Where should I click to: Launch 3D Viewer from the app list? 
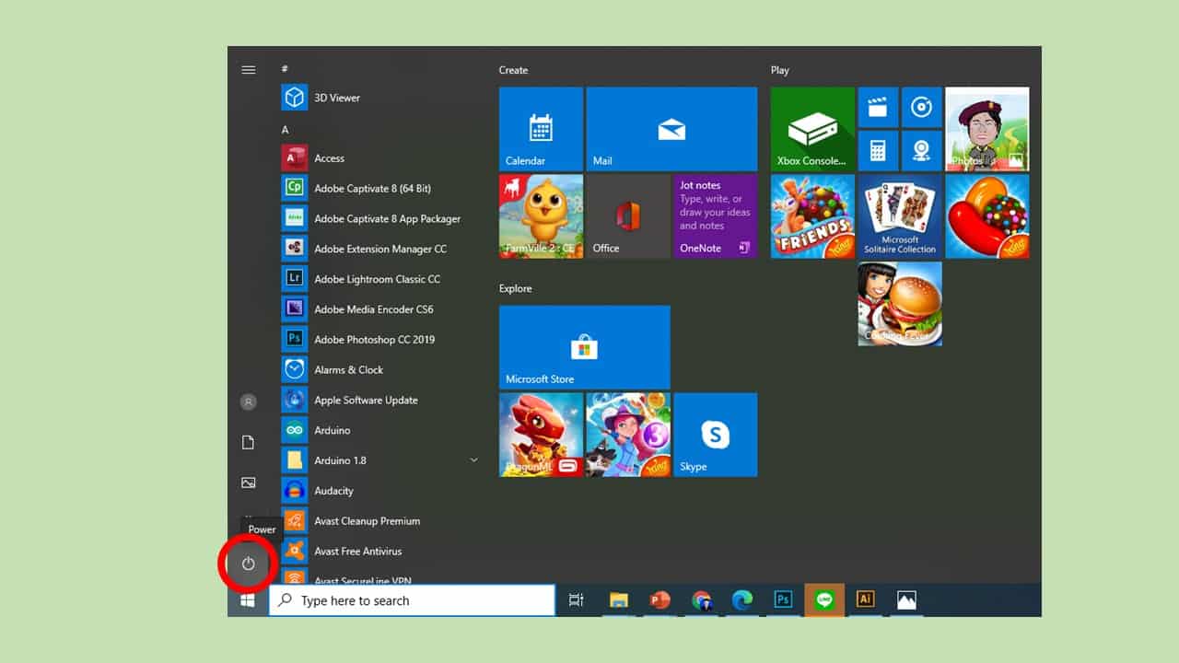point(381,98)
